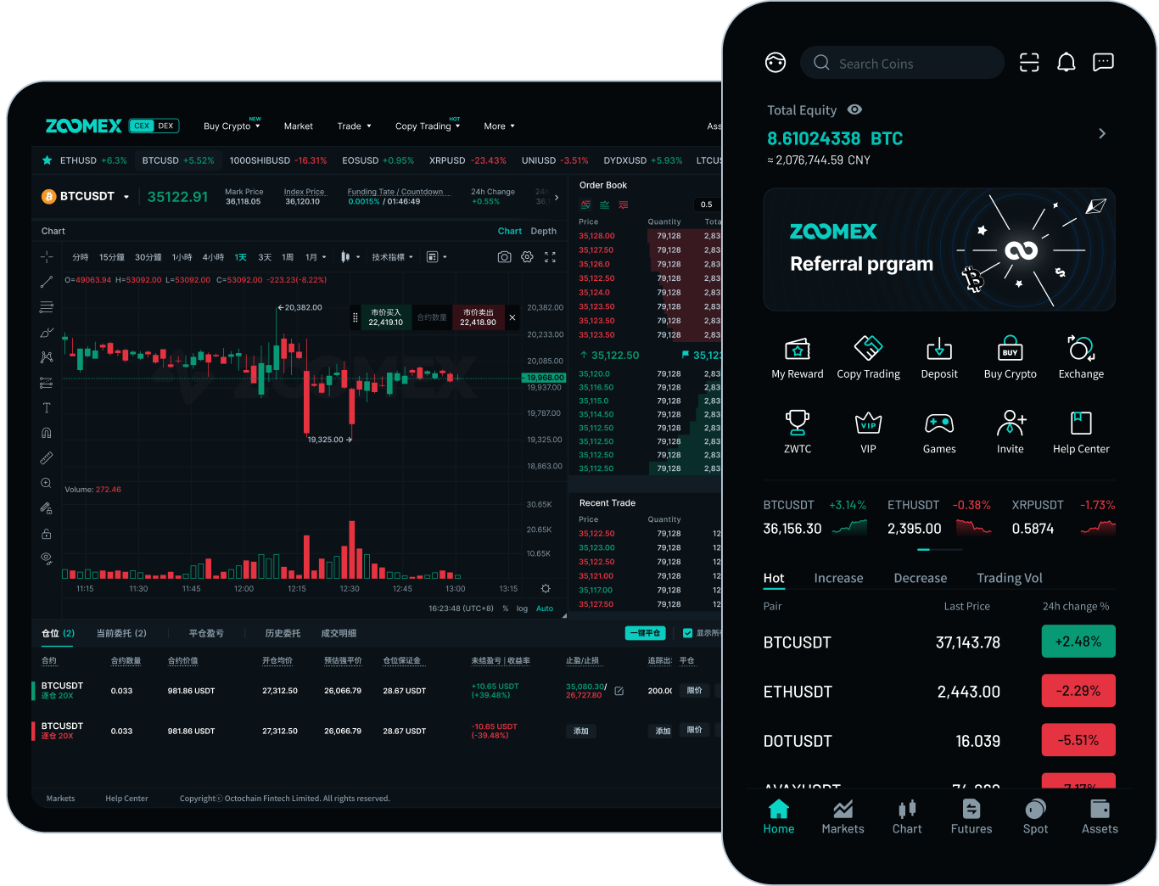1159x886 pixels.
Task: Select the crosshair drawing tool
Action: (x=47, y=256)
